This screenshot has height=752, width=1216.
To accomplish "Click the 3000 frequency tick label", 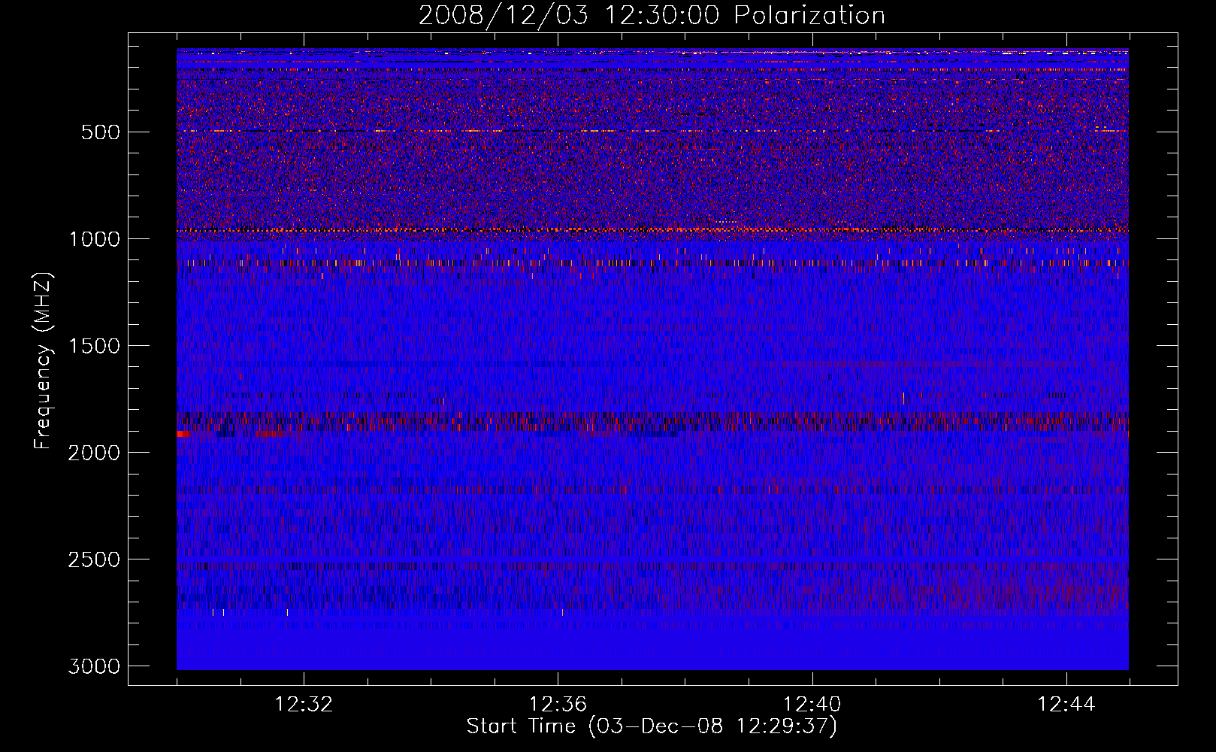I will 95,666.
